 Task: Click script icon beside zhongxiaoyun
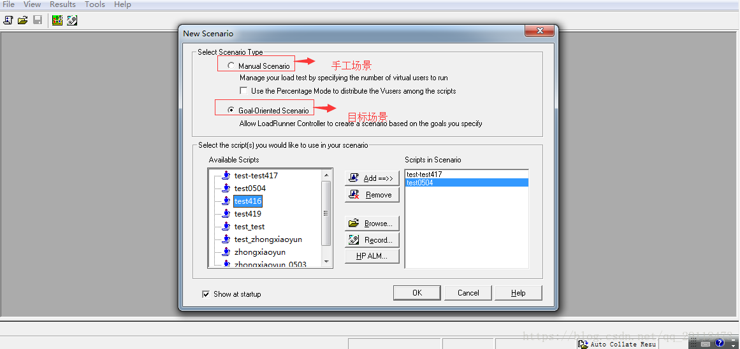click(x=226, y=252)
